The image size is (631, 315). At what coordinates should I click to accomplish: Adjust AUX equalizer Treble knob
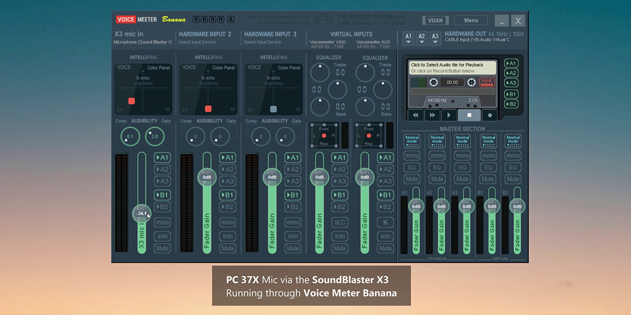click(365, 72)
